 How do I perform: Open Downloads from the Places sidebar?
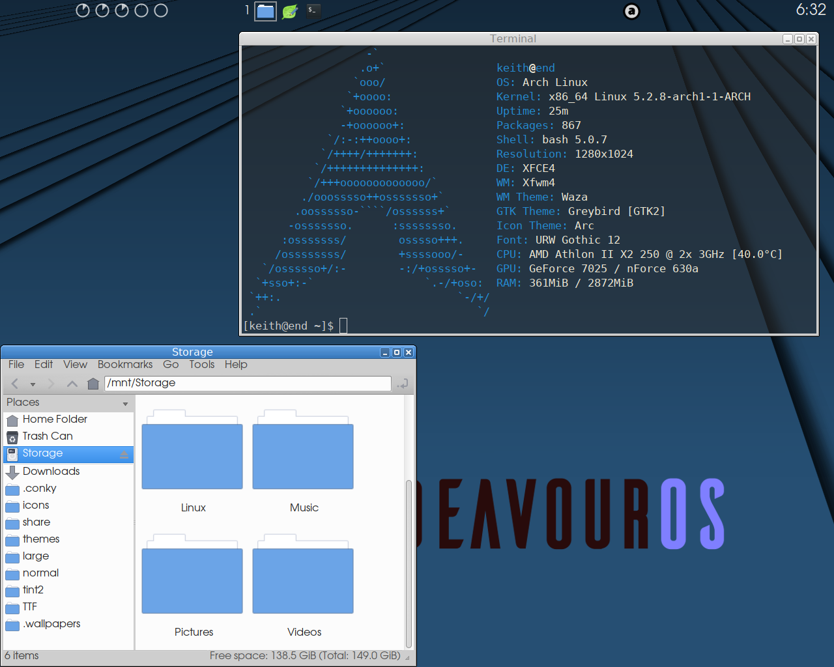[x=68, y=472]
